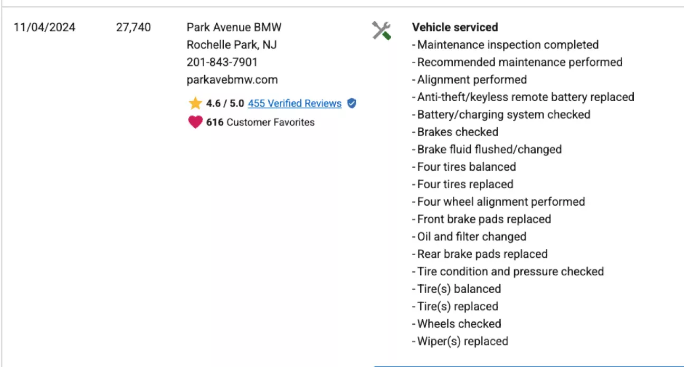Click the parkavebmw.com website text
The width and height of the screenshot is (684, 367).
point(232,80)
